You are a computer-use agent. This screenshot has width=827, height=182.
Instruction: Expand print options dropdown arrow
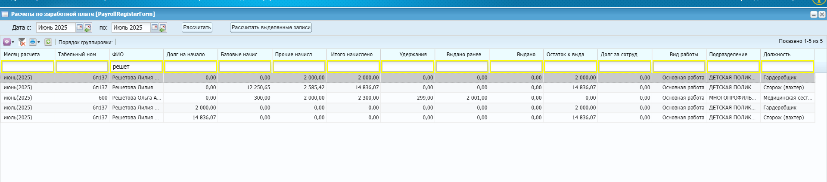(39, 42)
